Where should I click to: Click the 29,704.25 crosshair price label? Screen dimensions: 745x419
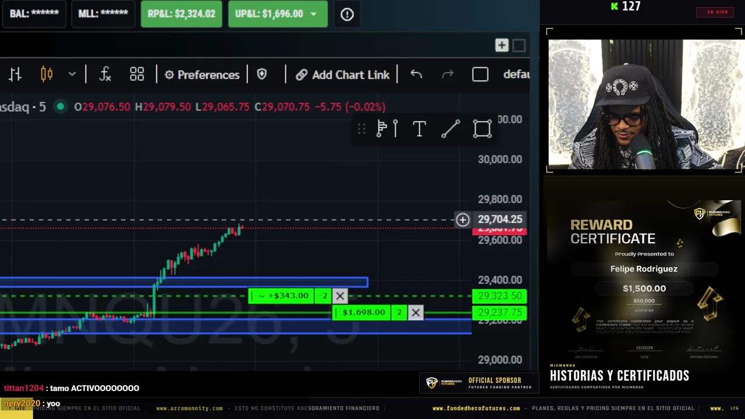(x=500, y=219)
